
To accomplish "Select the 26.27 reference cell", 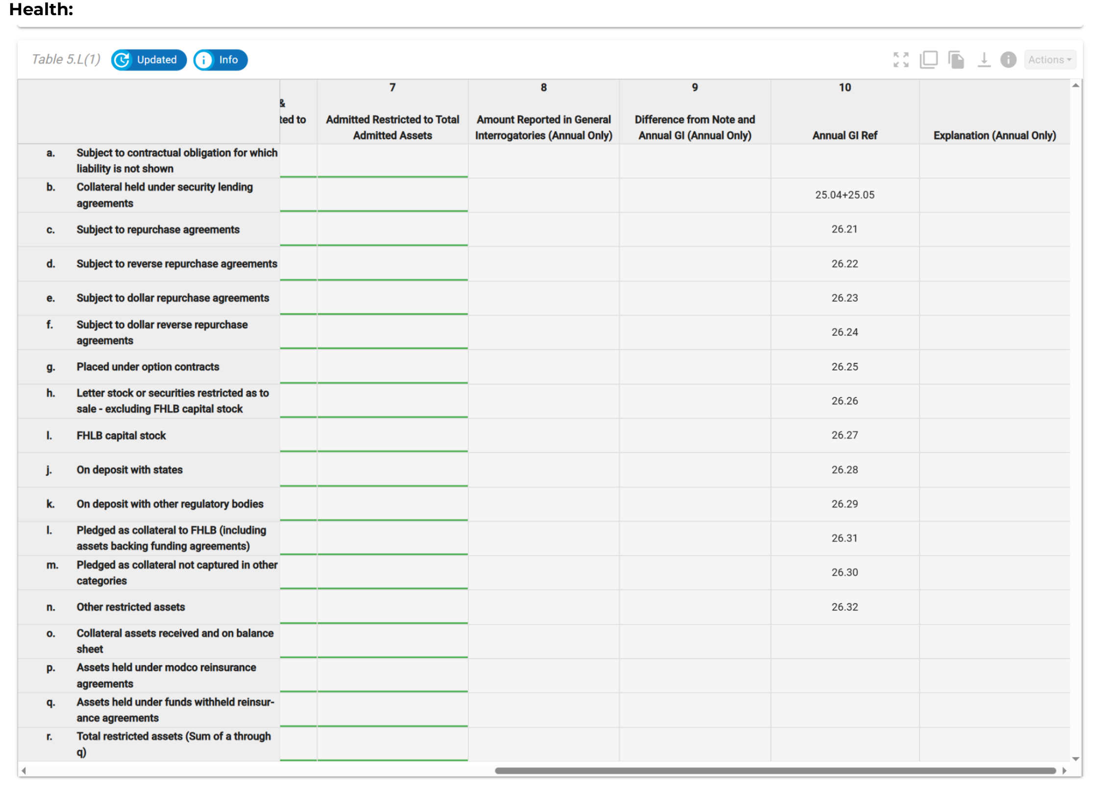I will click(x=845, y=436).
